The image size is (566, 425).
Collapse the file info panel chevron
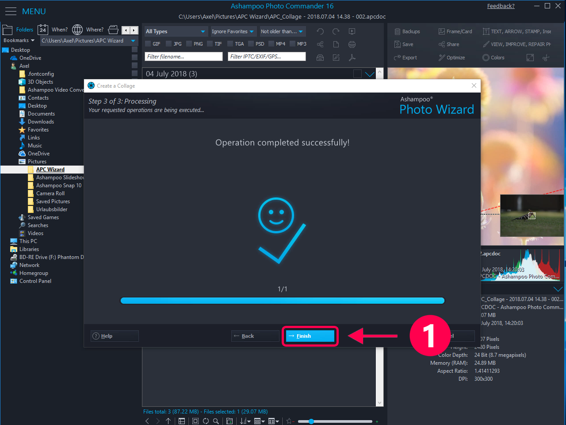point(558,289)
